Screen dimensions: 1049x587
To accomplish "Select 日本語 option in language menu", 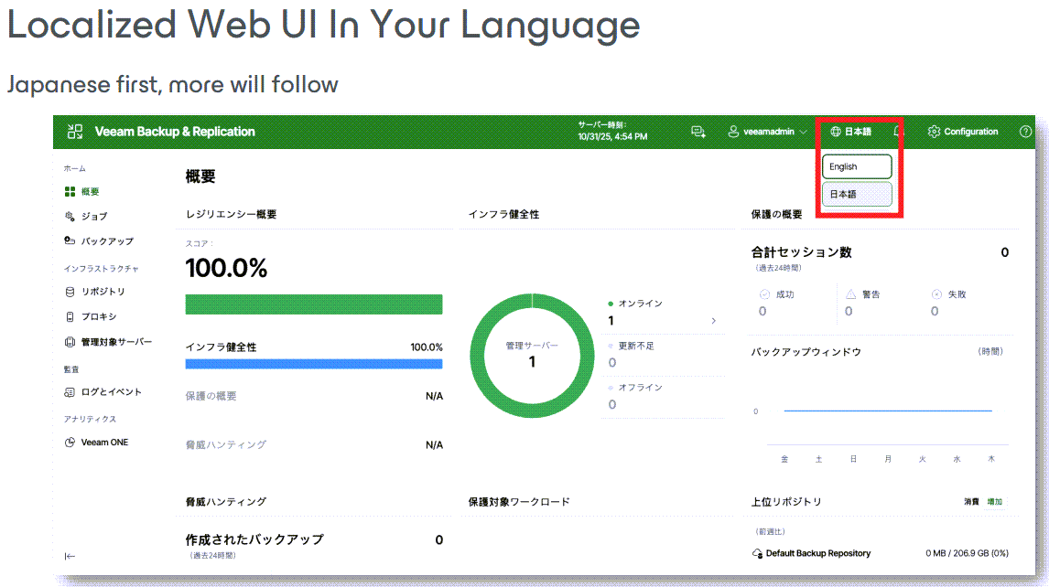I will [856, 194].
